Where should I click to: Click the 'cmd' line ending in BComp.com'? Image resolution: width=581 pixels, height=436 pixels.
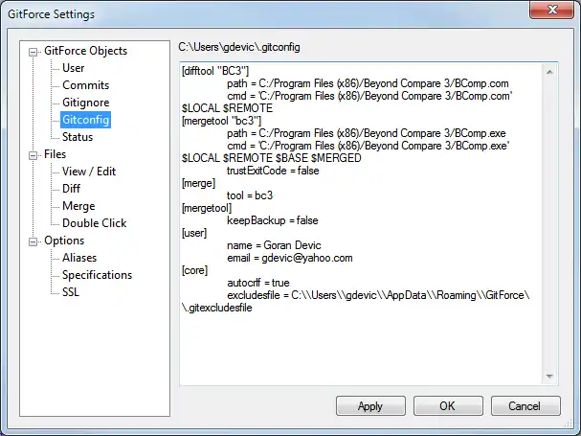[369, 96]
